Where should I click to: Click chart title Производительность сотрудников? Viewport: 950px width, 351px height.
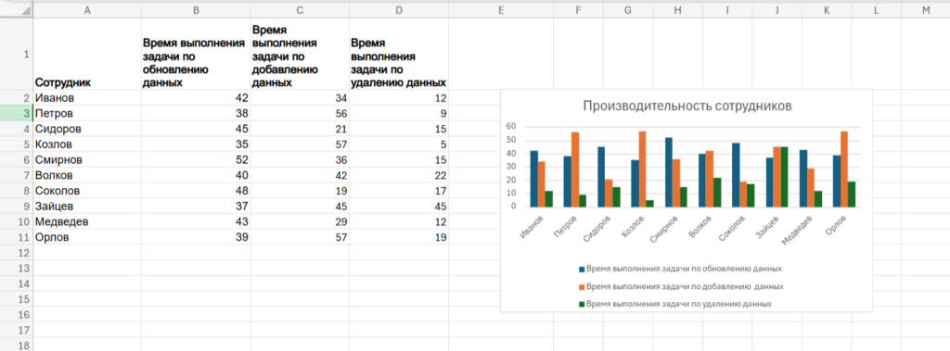tap(687, 106)
